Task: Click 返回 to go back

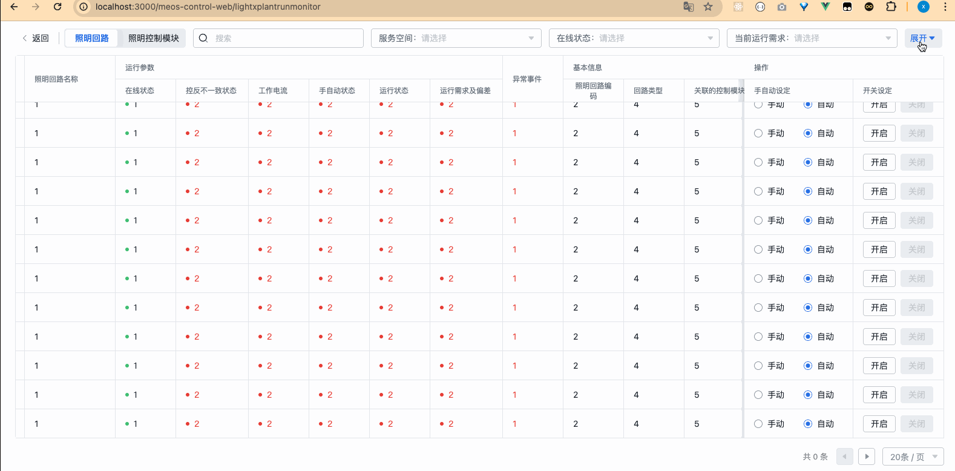Action: 36,38
